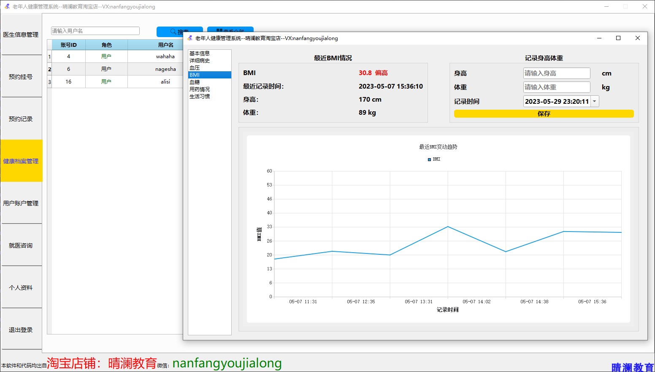Click the grid icon on the 查看全部 button
This screenshot has height=372, width=655.
tap(219, 31)
